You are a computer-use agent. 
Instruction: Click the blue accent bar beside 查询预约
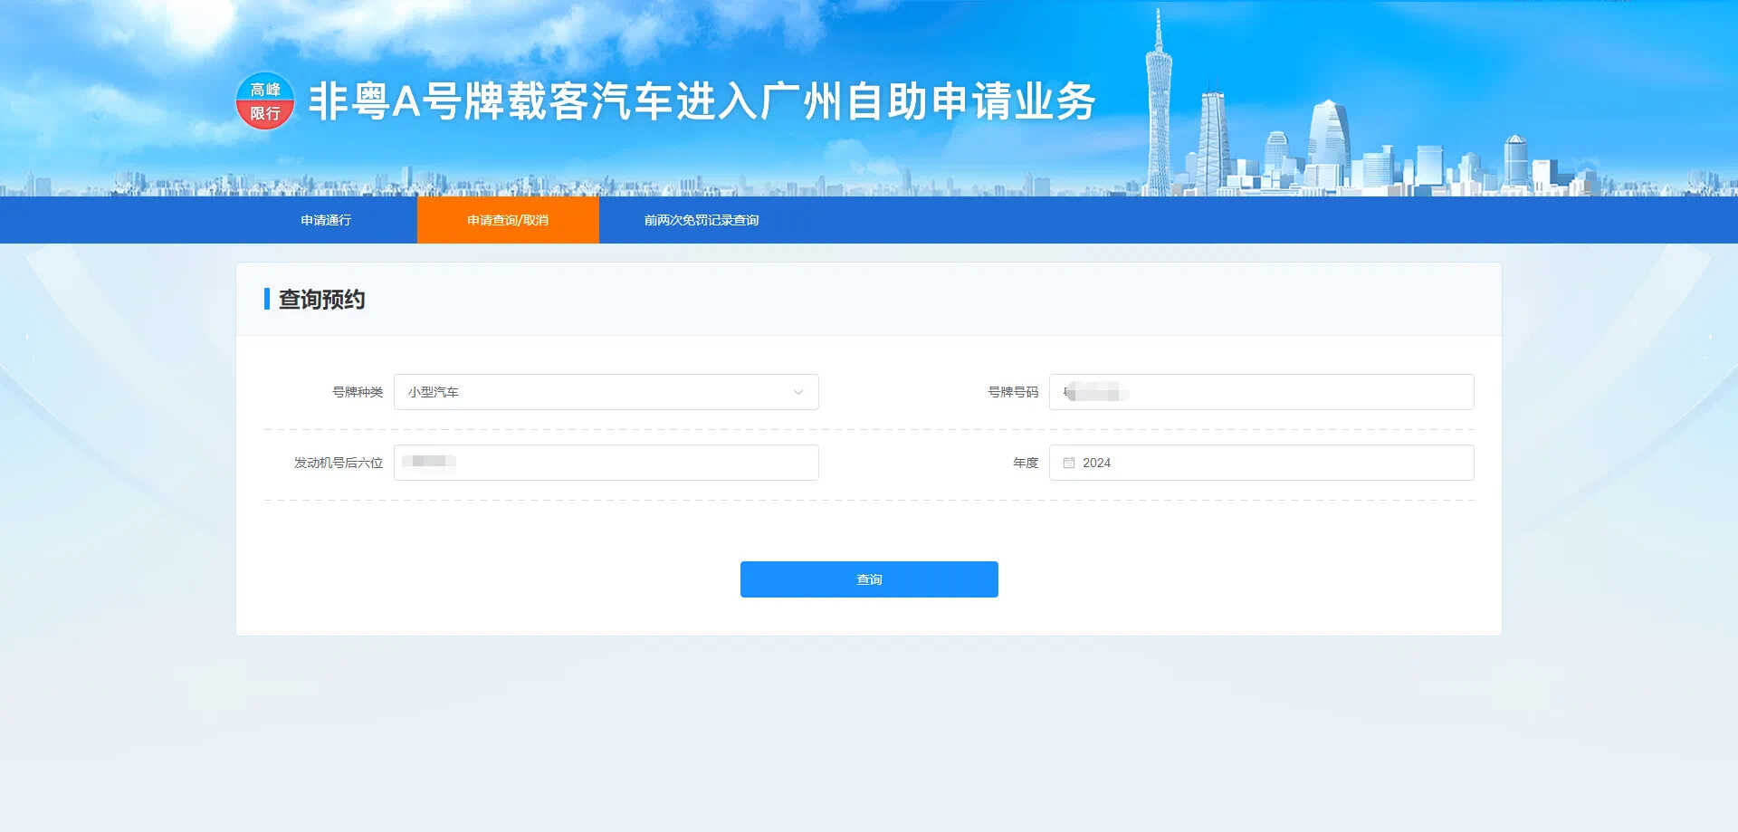coord(267,299)
